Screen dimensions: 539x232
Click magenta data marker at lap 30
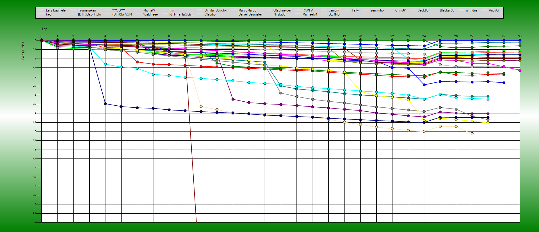click(x=520, y=70)
